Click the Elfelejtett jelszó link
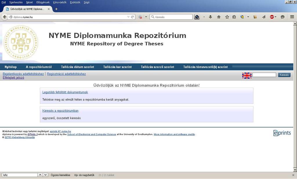This screenshot has width=297, height=179. tap(13, 77)
